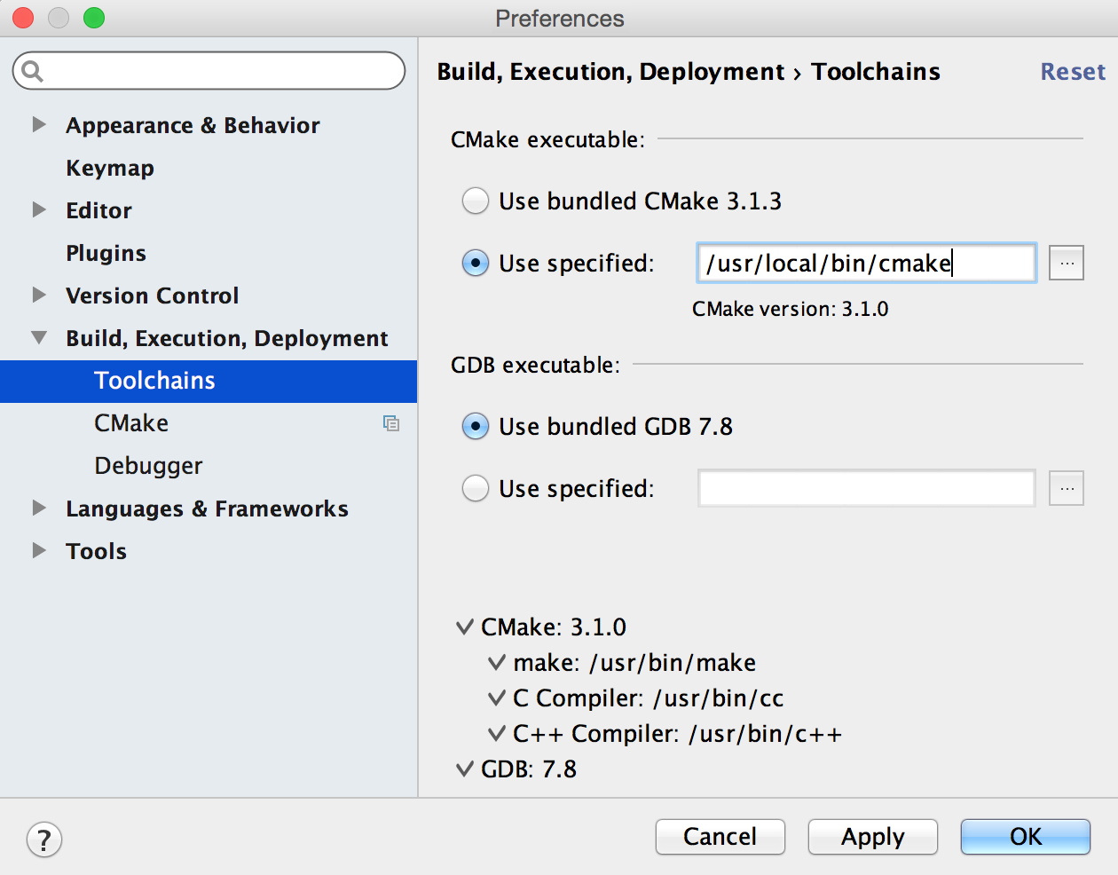Click the Reset link

(1073, 72)
